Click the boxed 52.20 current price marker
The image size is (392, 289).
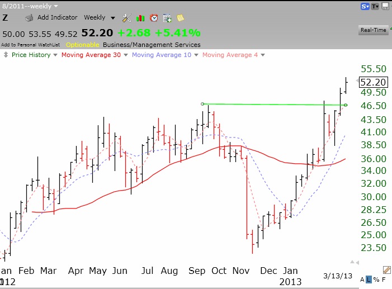tap(373, 82)
